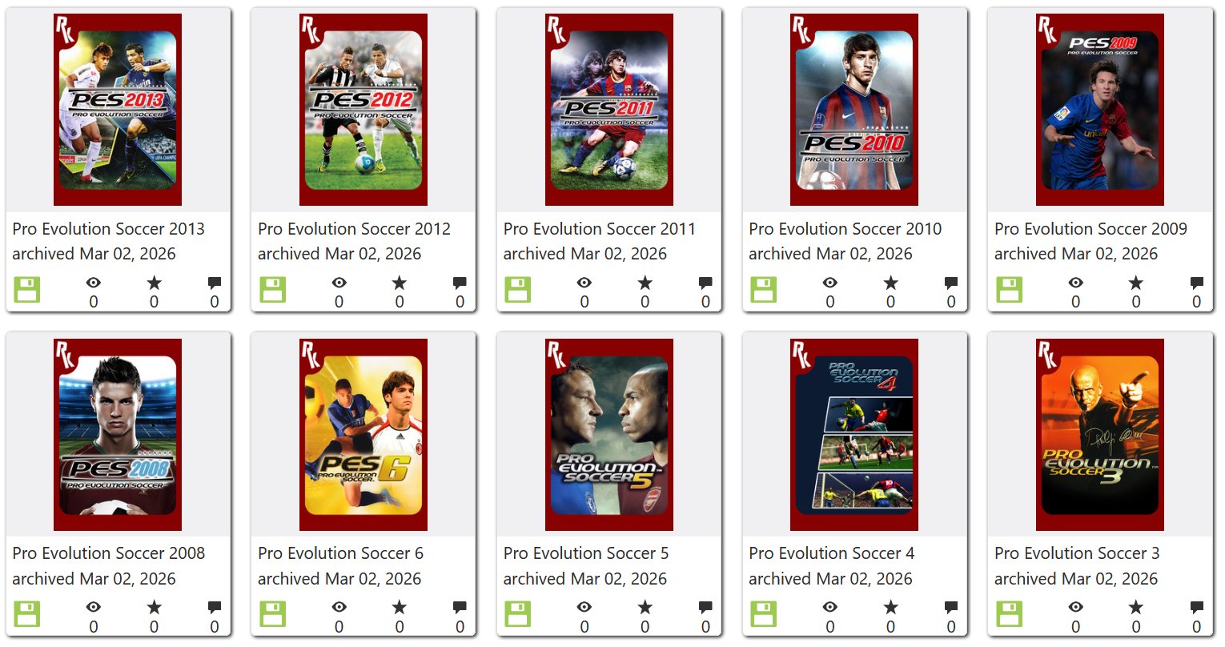Viewport: 1225px width, 647px height.
Task: Open the Pro Evolution Soccer 2012 title link
Action: click(354, 229)
